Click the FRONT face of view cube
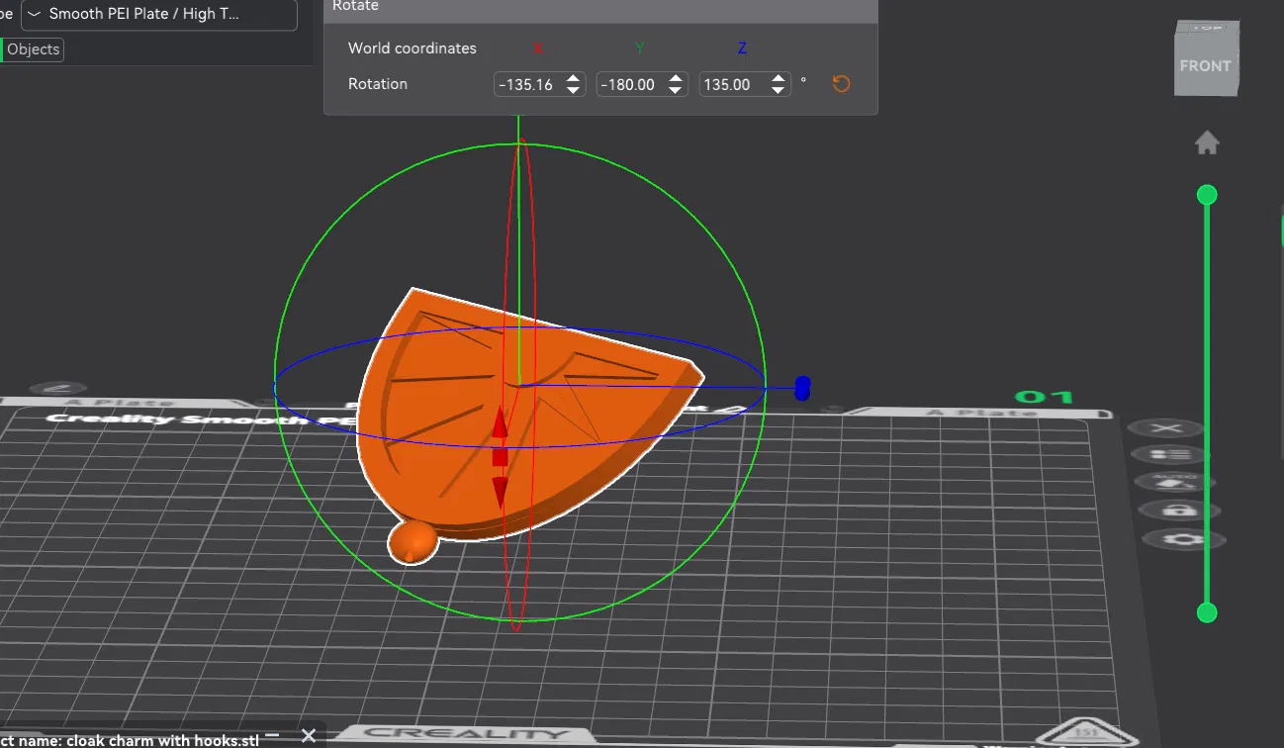 [x=1205, y=66]
